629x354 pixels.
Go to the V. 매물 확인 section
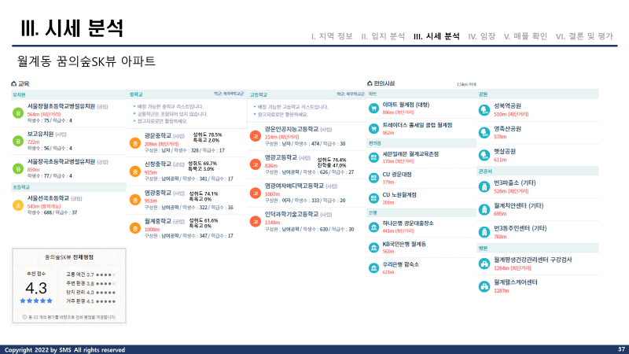525,36
